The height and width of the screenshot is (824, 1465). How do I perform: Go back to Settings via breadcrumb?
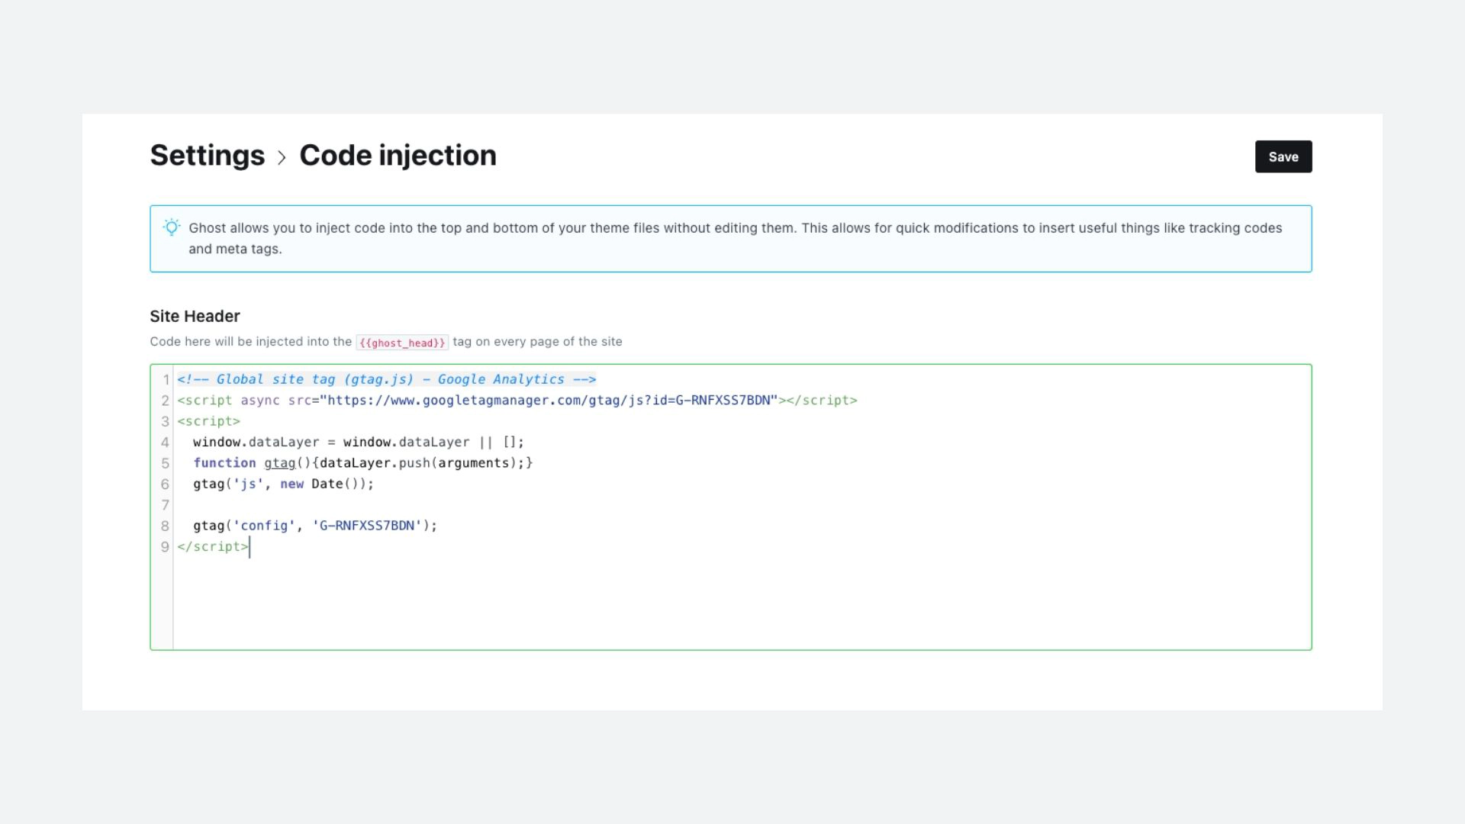pyautogui.click(x=207, y=156)
